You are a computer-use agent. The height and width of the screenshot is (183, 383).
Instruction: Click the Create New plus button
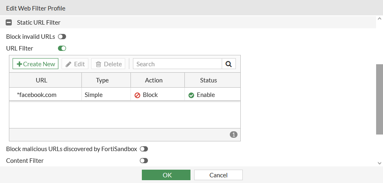(x=36, y=64)
